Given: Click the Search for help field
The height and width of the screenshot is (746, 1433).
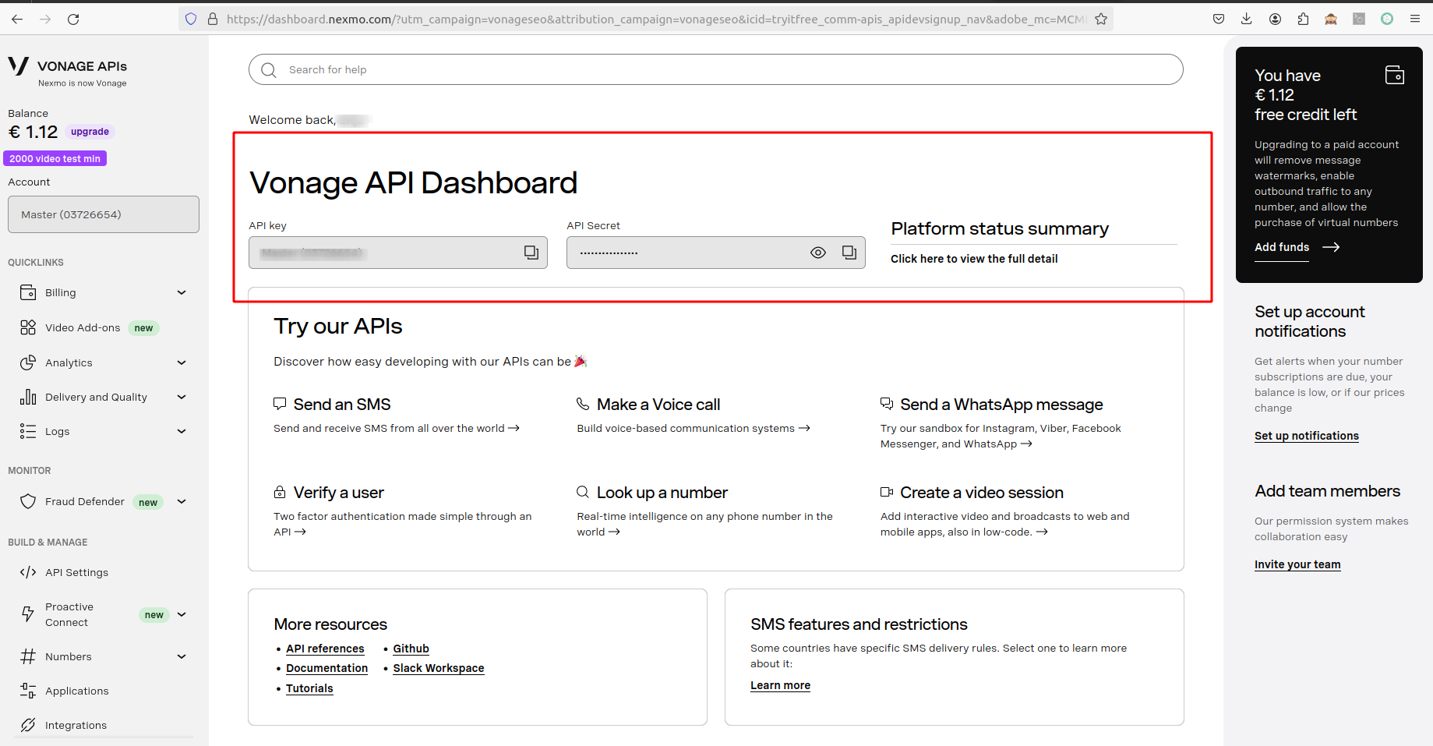Looking at the screenshot, I should pos(715,70).
